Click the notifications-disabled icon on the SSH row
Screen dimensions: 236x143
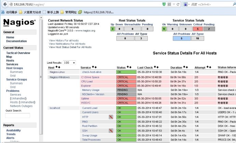point(111,131)
